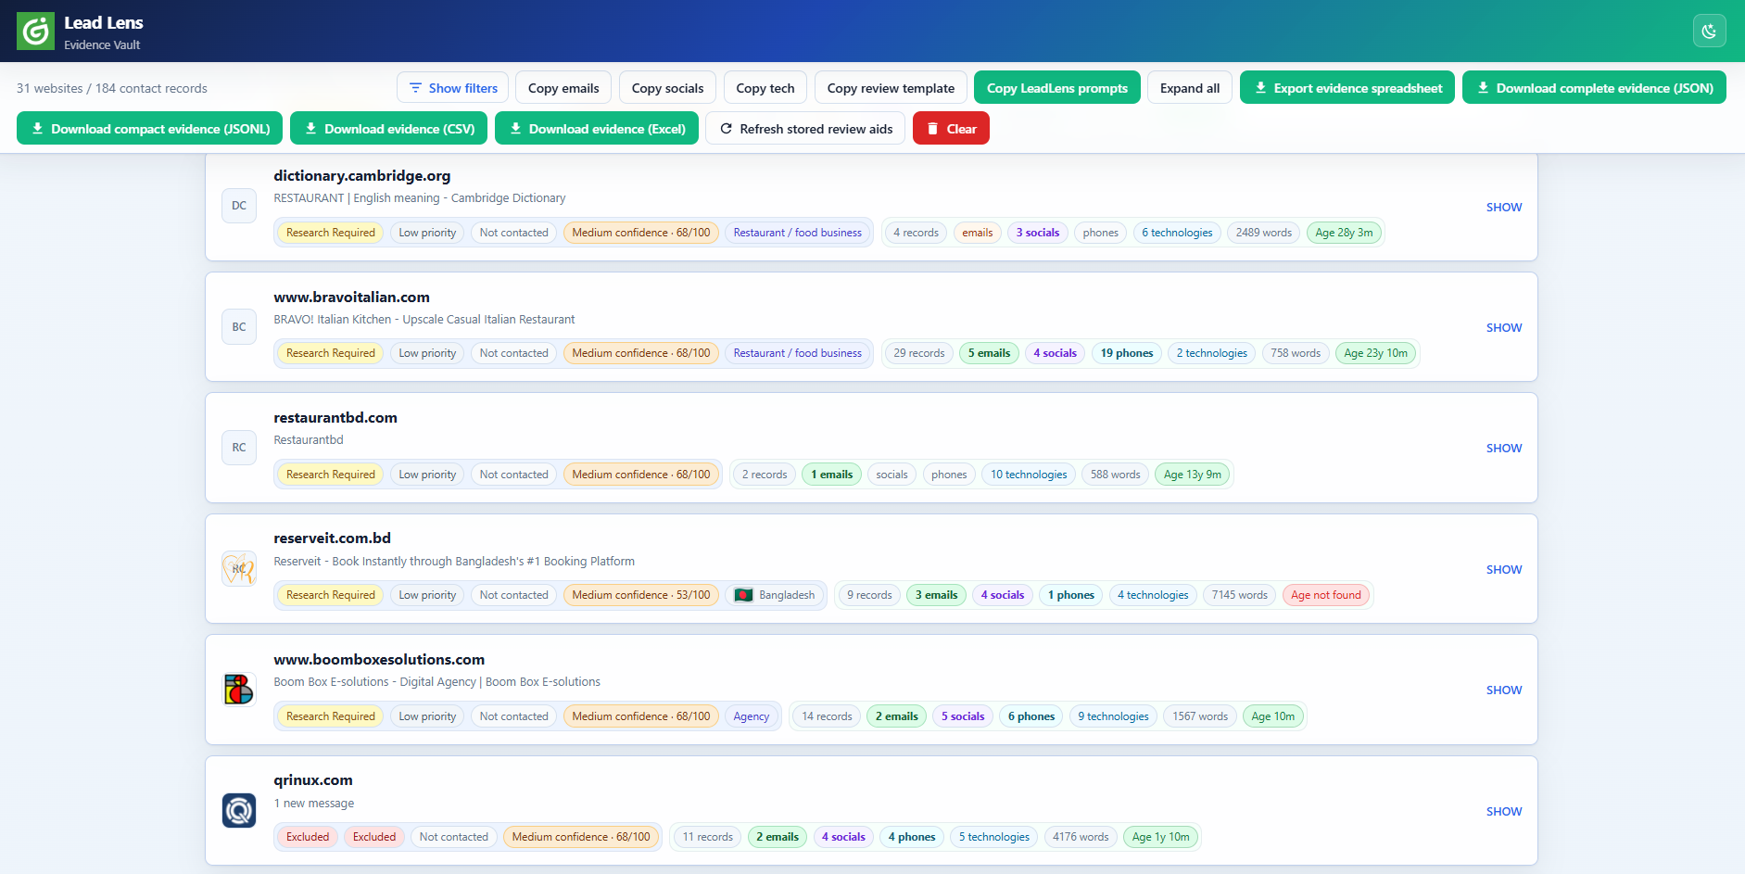Click the Age 1y 10m badge
The width and height of the screenshot is (1745, 874).
1161,837
